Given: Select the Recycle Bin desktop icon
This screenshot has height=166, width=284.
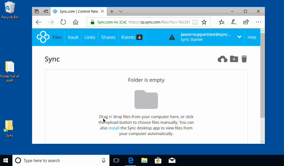Looking at the screenshot, I should click(x=10, y=10).
